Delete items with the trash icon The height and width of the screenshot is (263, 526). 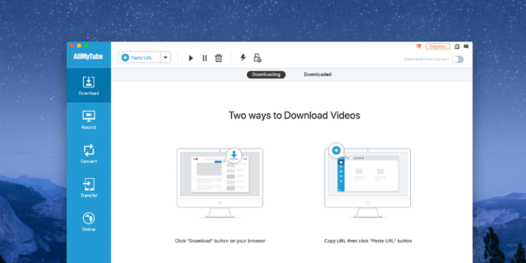point(218,58)
